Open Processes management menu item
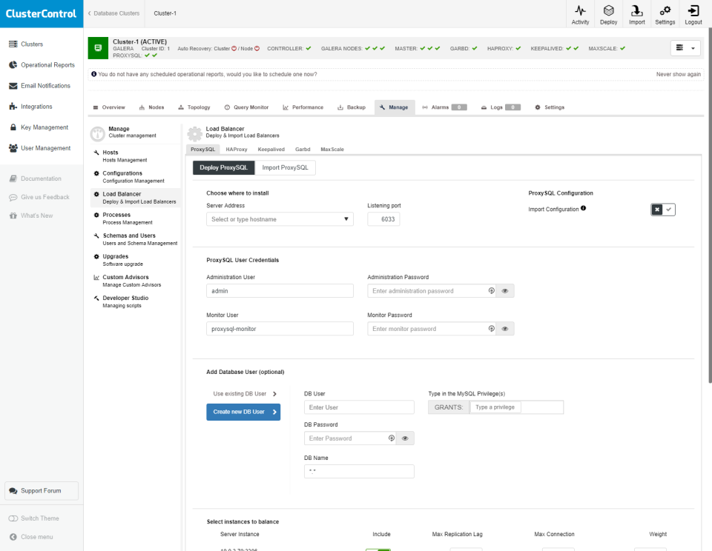The height and width of the screenshot is (551, 712). (135, 218)
